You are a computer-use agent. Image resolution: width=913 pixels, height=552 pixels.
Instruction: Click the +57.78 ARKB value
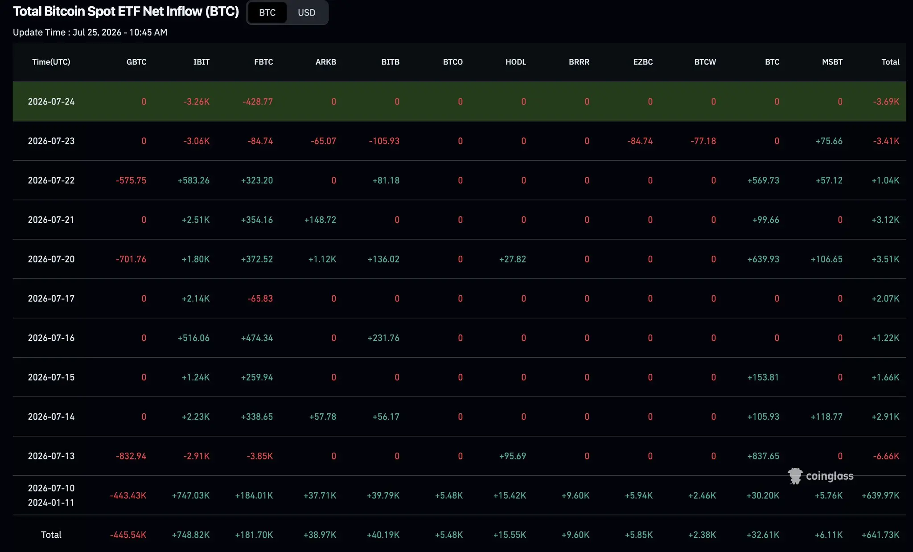coord(323,417)
